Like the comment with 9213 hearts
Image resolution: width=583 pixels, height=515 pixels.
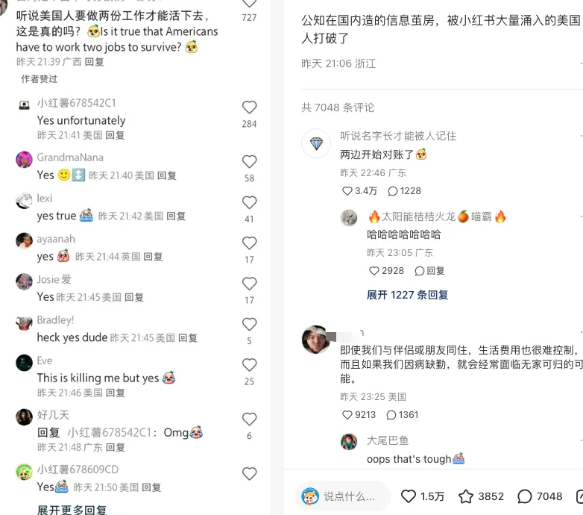tap(347, 415)
